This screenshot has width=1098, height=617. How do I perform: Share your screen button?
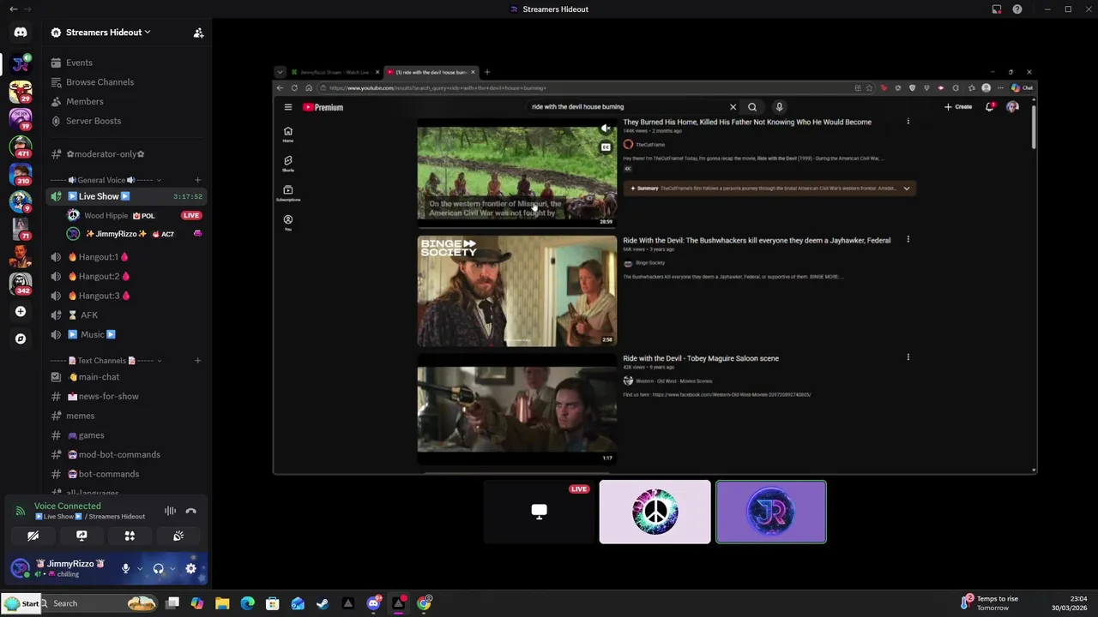pyautogui.click(x=81, y=536)
